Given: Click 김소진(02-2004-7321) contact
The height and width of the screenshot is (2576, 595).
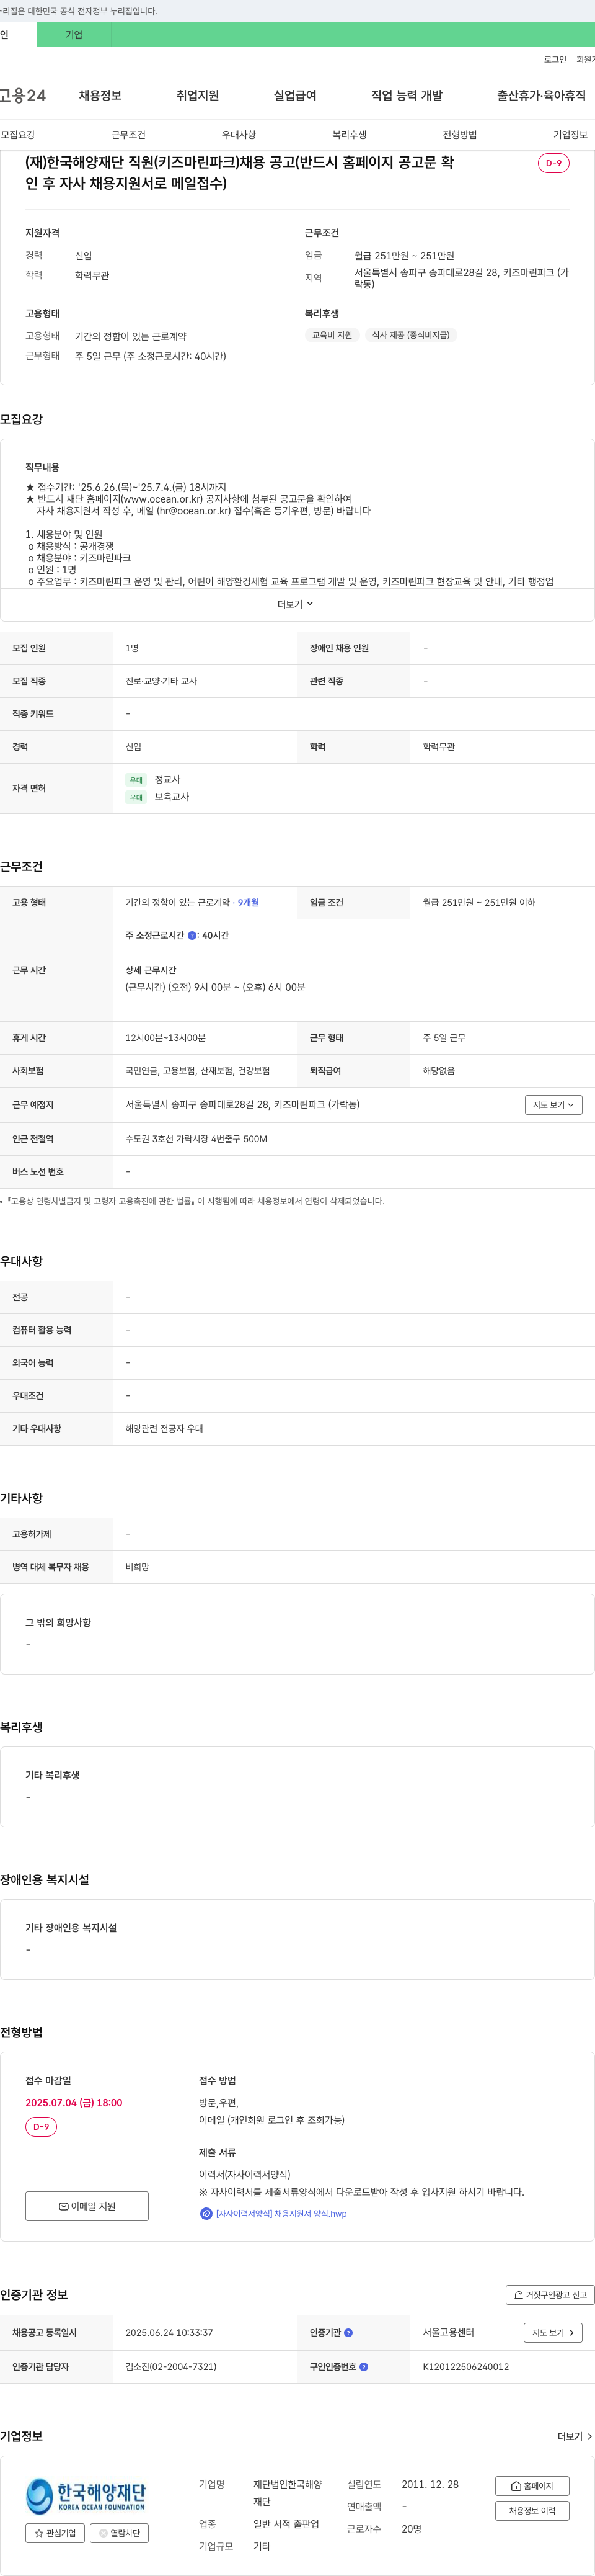Looking at the screenshot, I should (x=170, y=2367).
